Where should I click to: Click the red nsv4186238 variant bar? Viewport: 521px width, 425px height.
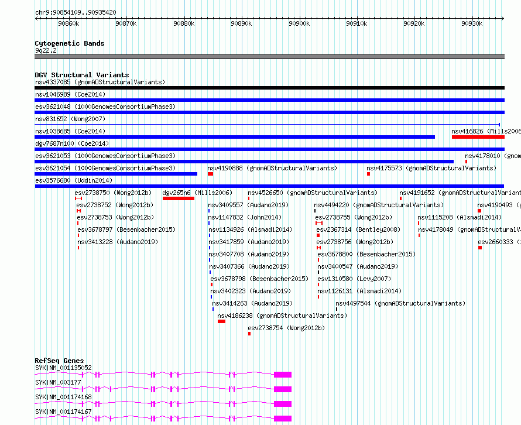click(x=222, y=321)
